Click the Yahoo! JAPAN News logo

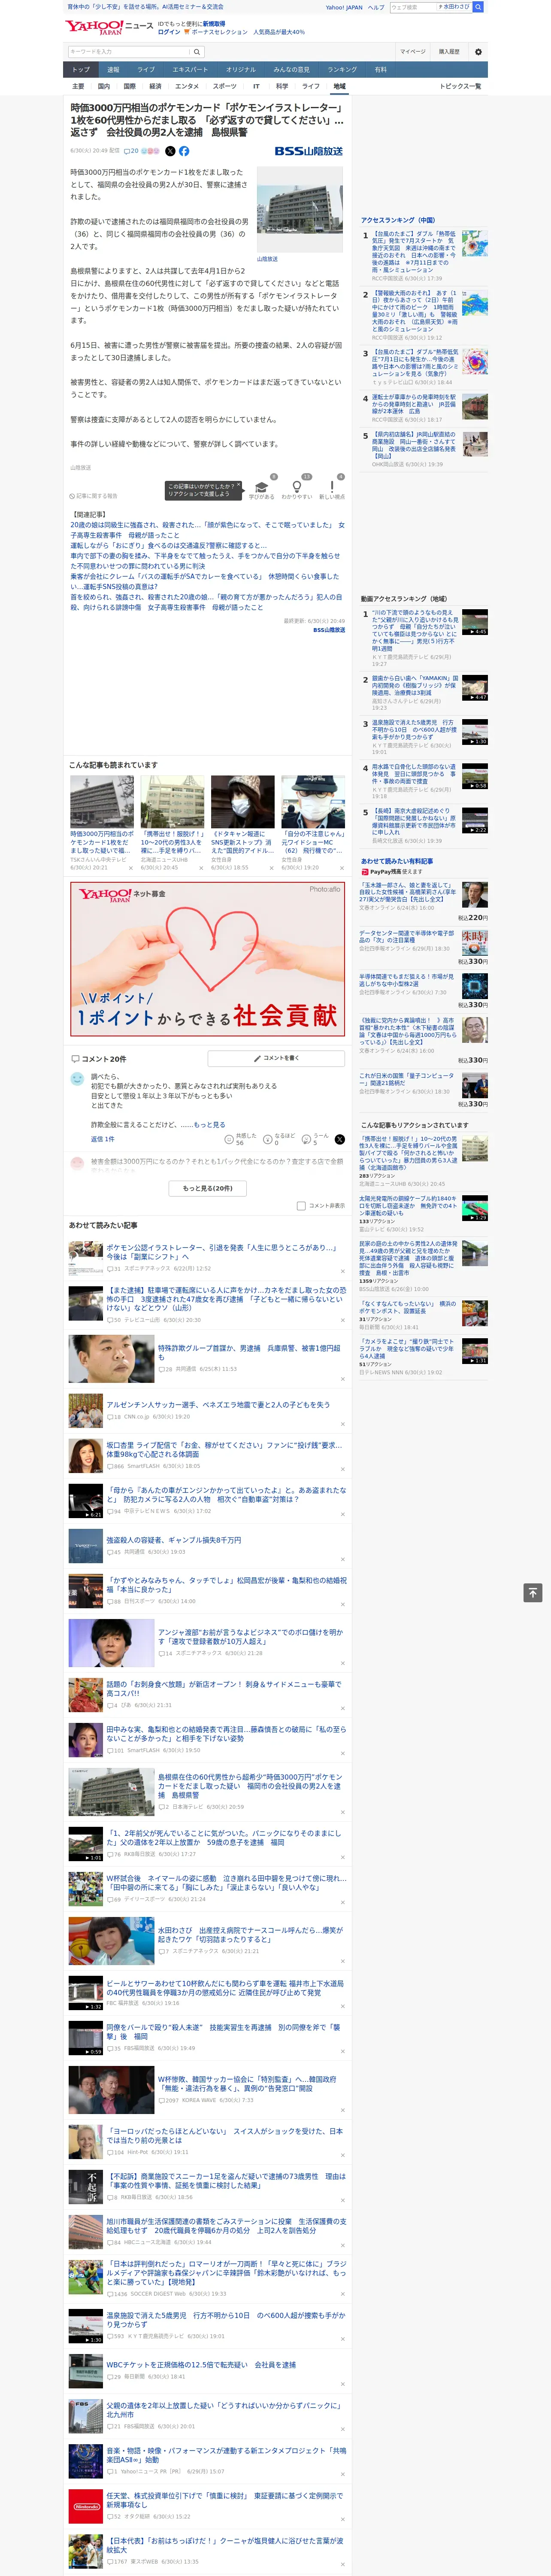pyautogui.click(x=109, y=27)
